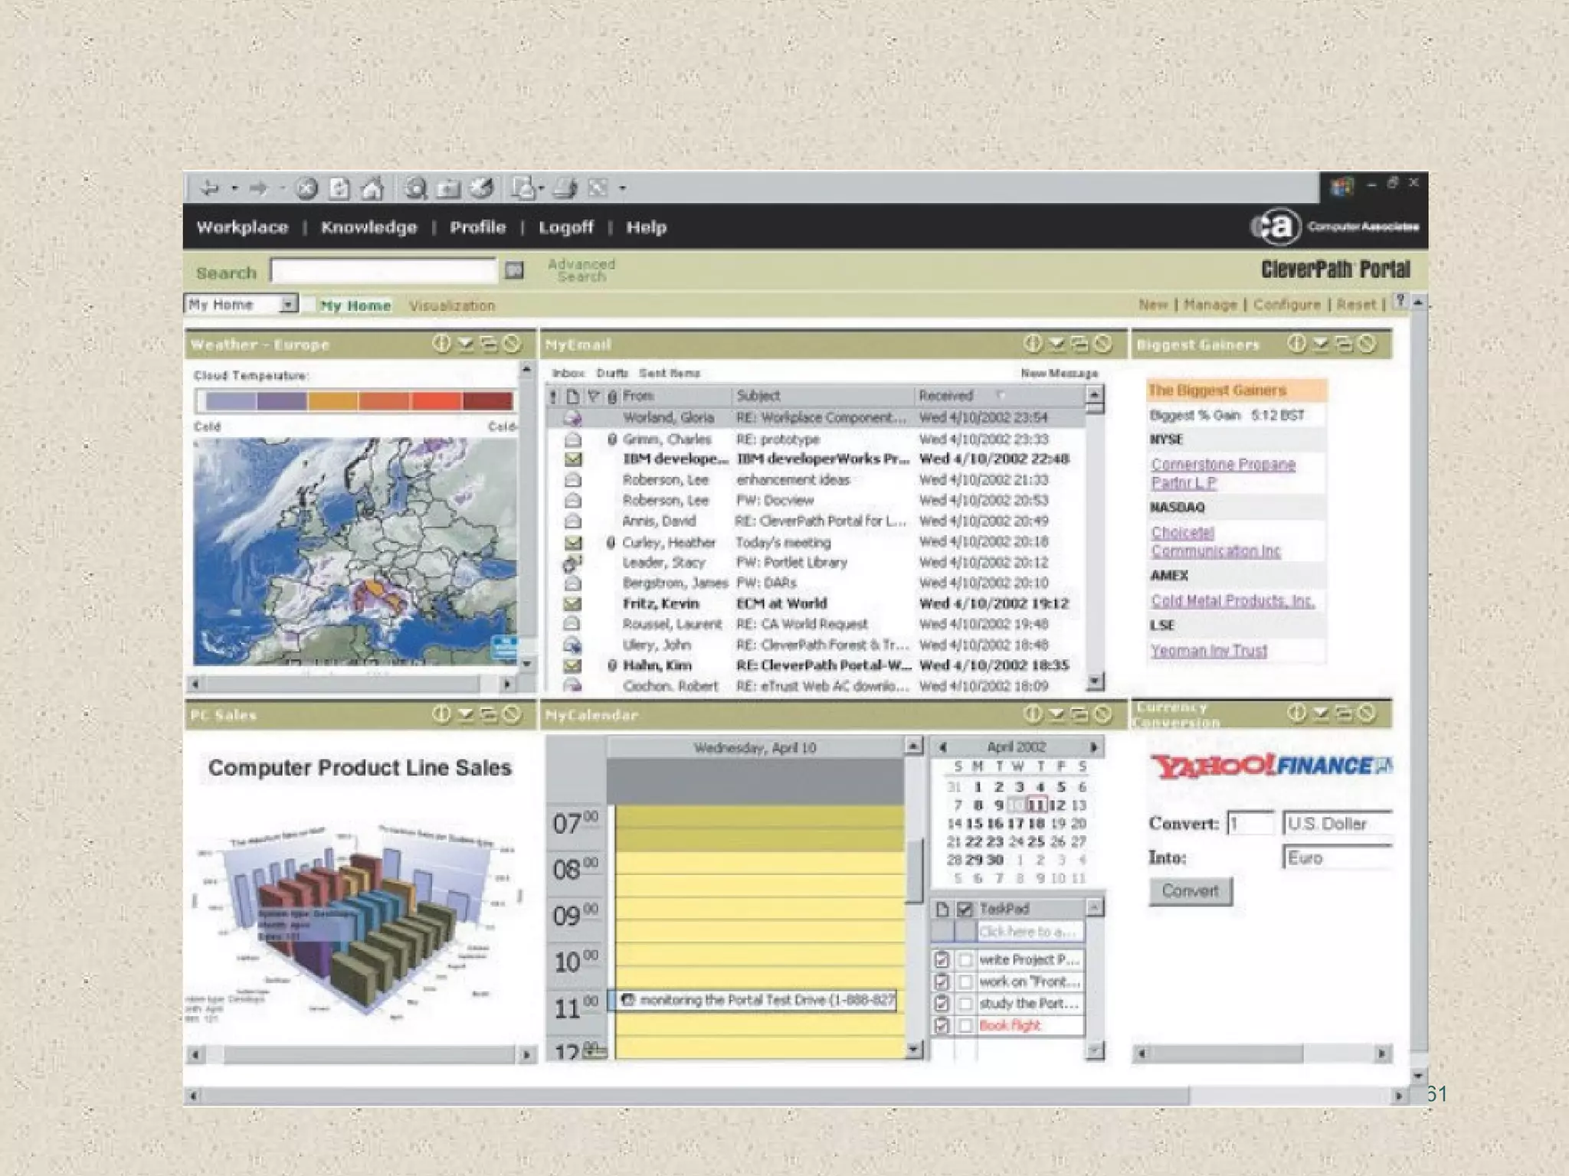Screen dimensions: 1569x1176
Task: Click the browser History icon
Action: point(482,188)
